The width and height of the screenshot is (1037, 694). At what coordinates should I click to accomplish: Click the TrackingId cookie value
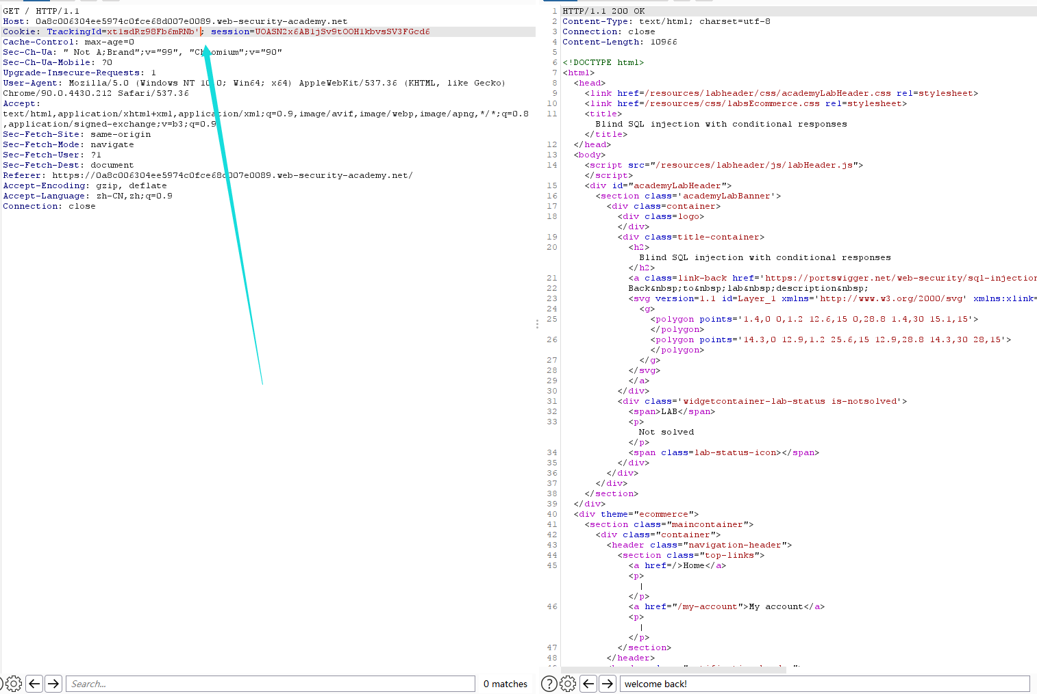tap(153, 31)
